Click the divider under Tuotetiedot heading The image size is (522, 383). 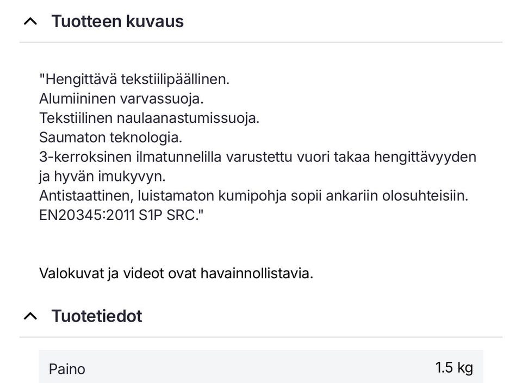pos(261,335)
